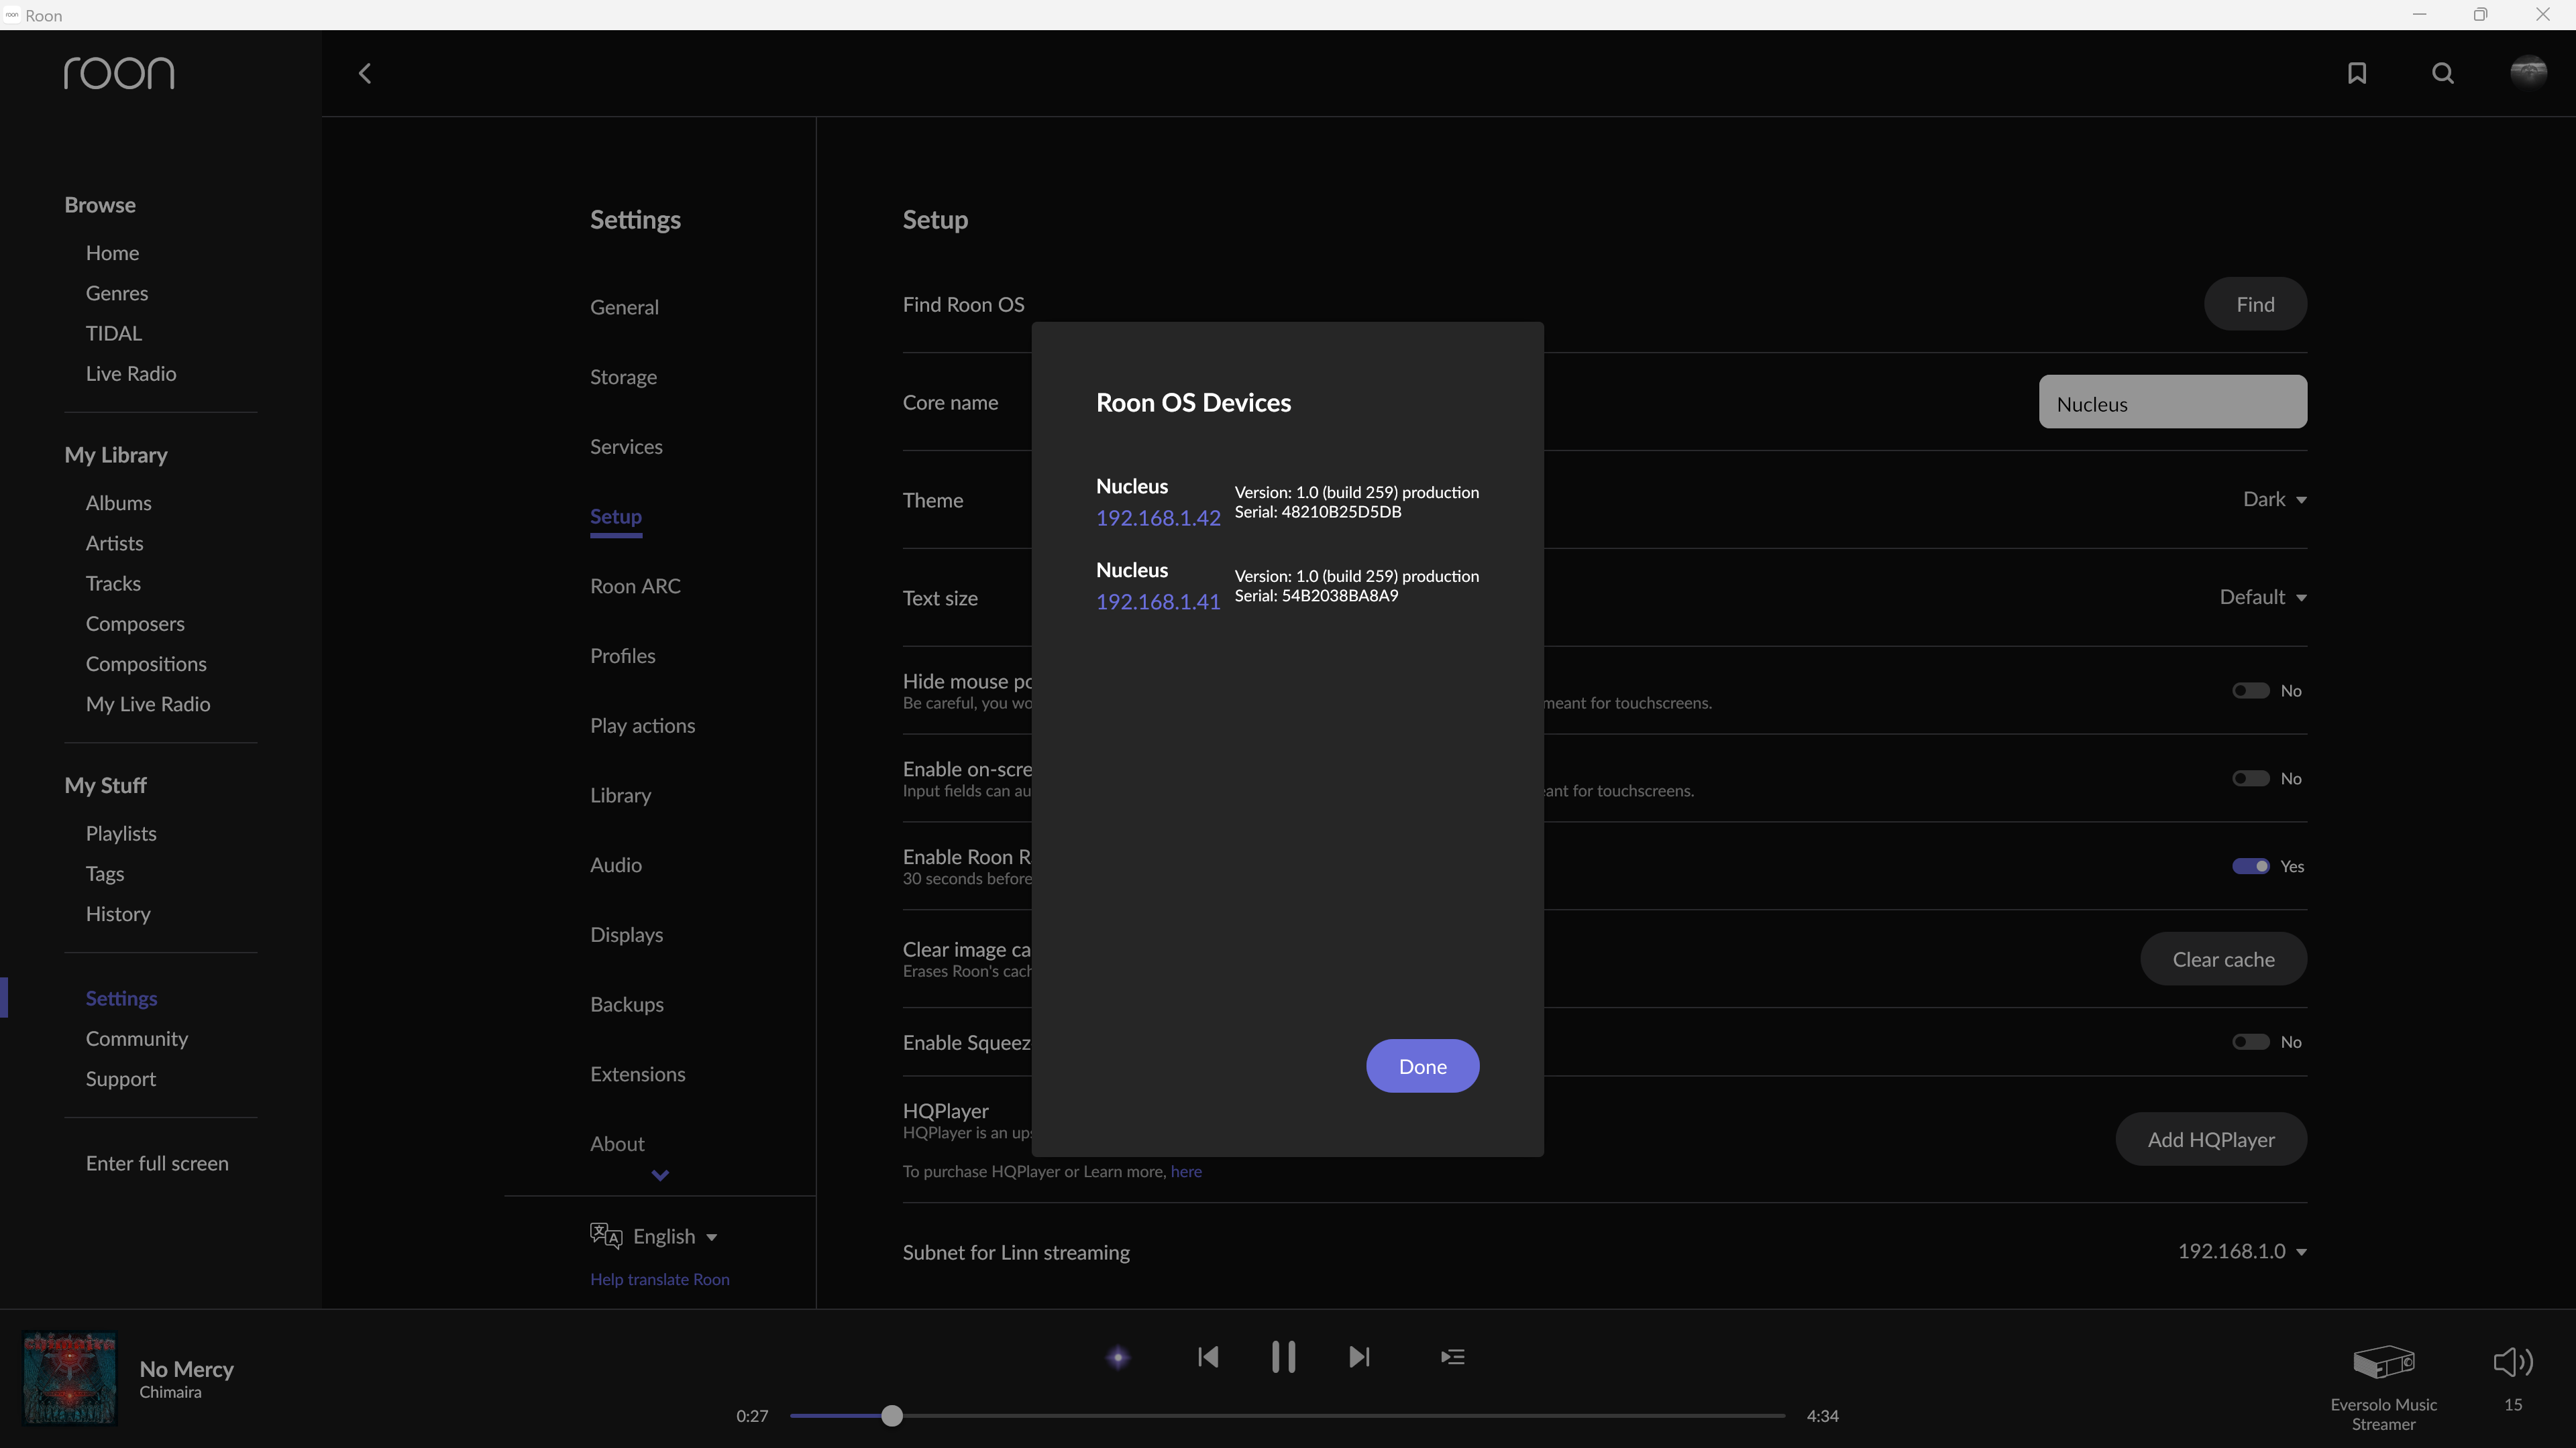Viewport: 2576px width, 1448px height.
Task: Open the profile avatar menu
Action: [x=2528, y=73]
